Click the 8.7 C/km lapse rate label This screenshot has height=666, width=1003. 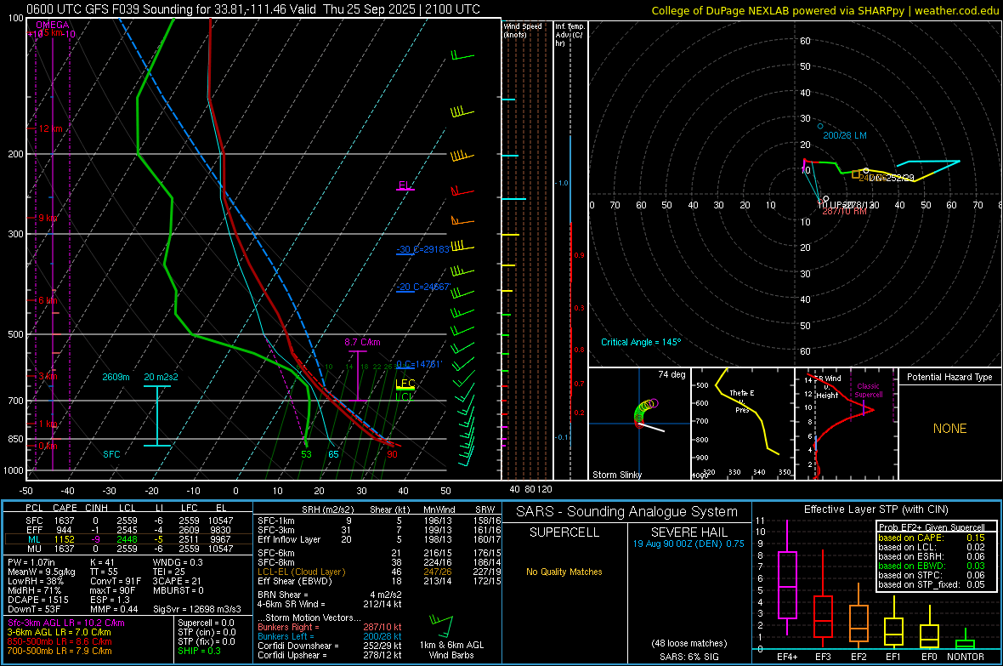tap(362, 342)
